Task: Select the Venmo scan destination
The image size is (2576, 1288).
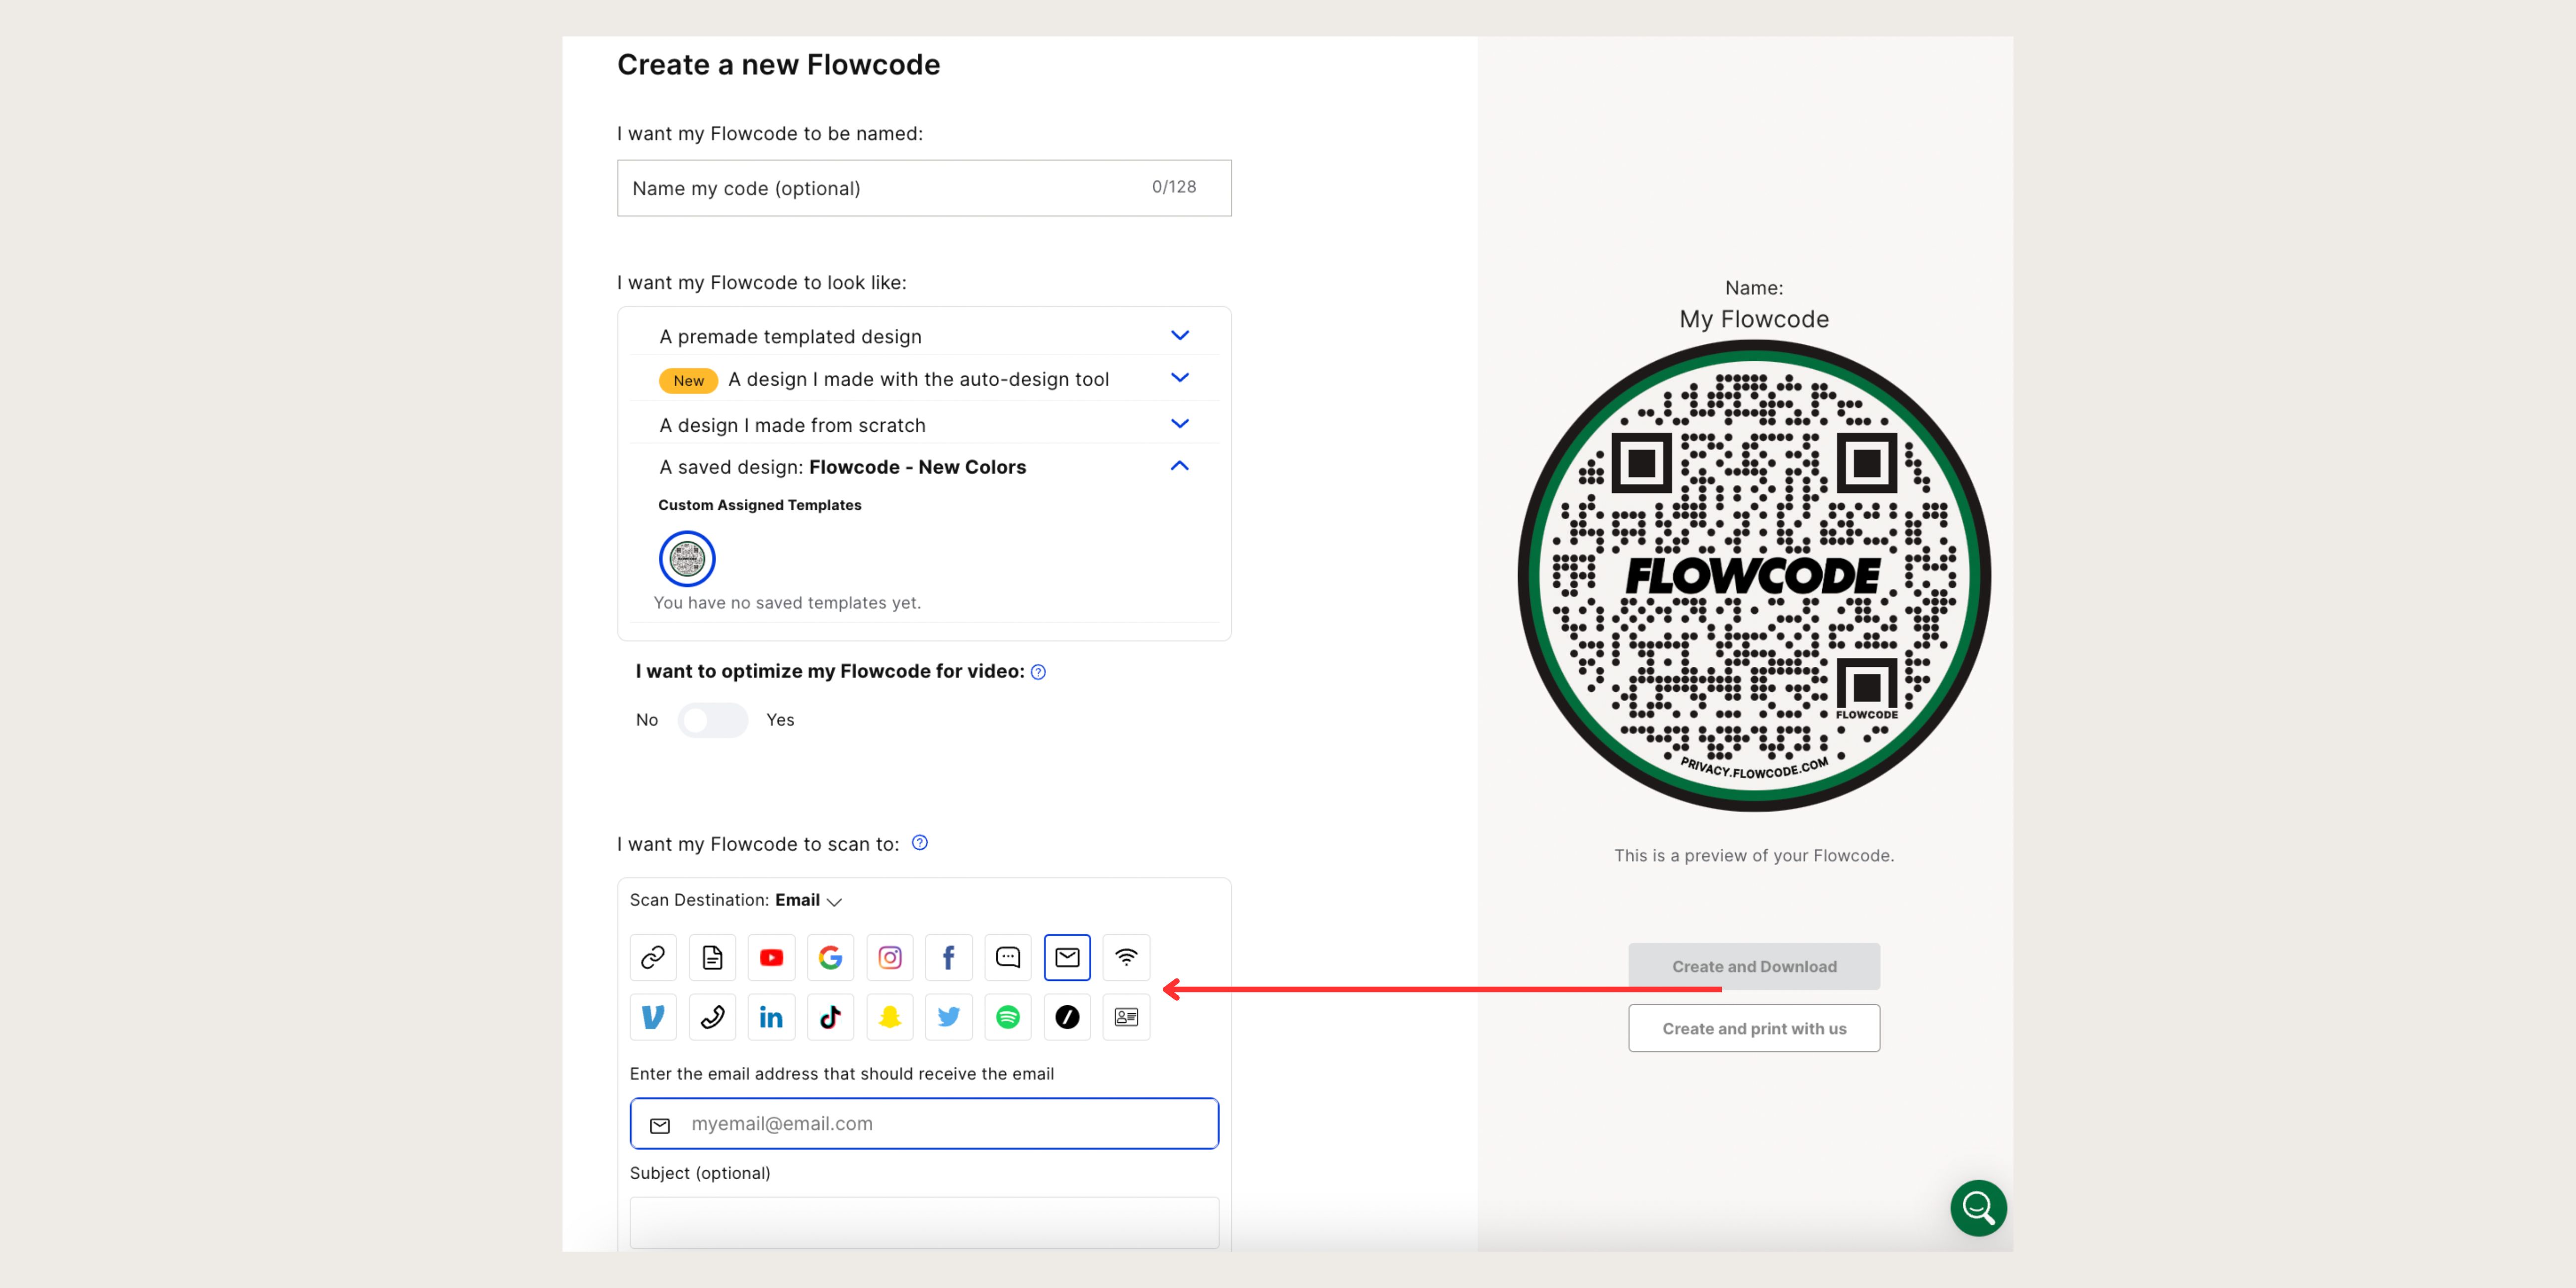Action: [653, 1017]
